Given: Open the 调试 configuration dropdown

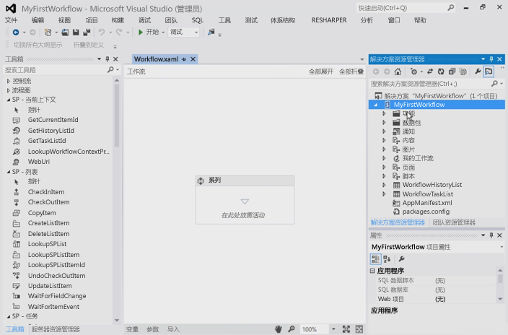Looking at the screenshot, I should (196, 32).
